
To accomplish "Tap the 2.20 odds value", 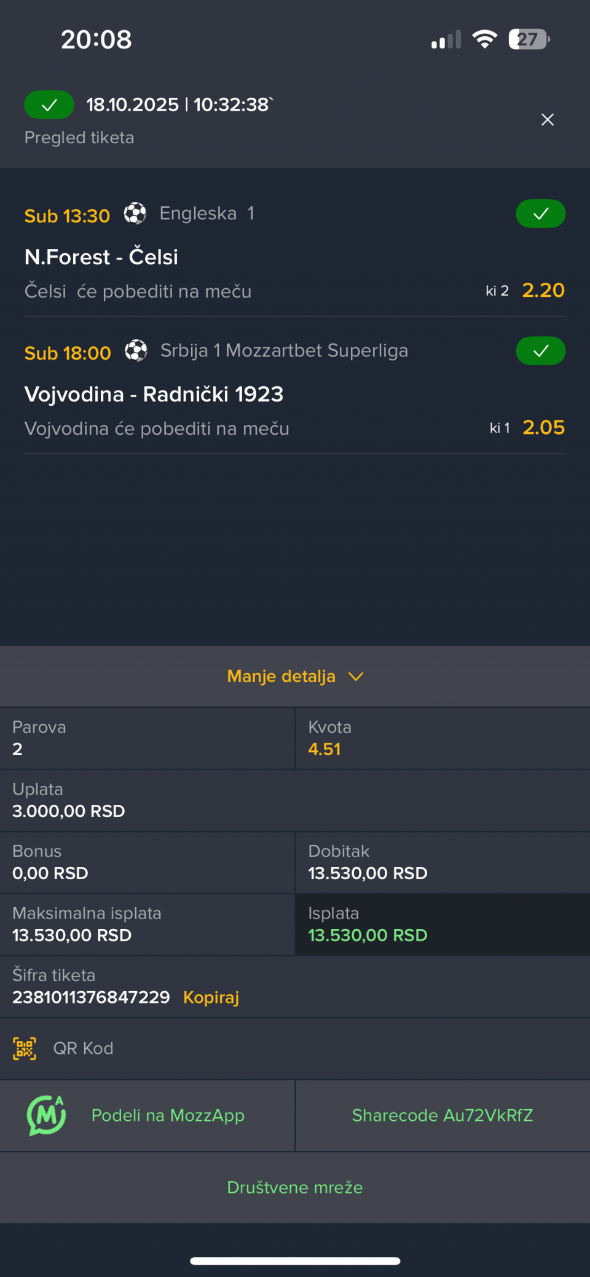I will click(543, 290).
